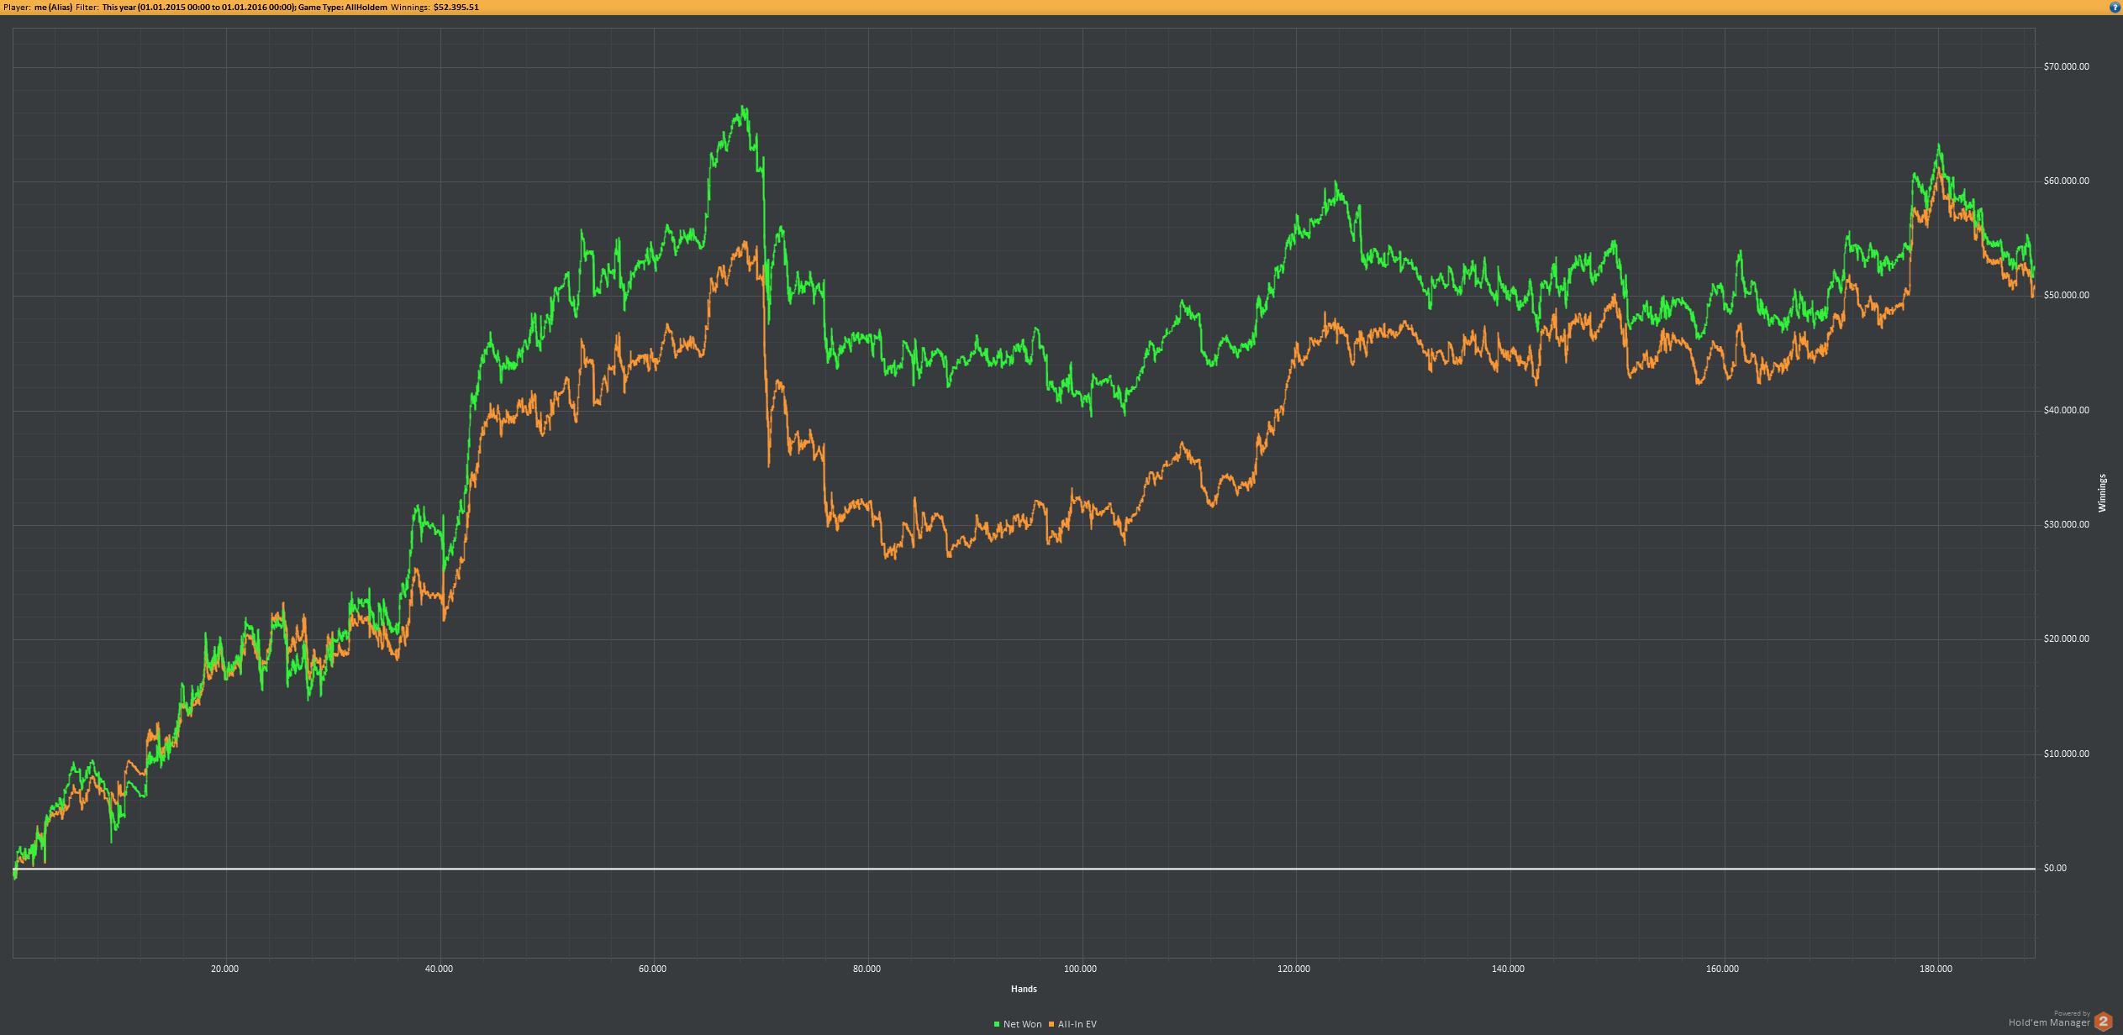Click the "120.000" hands axis label
Image resolution: width=2123 pixels, height=1035 pixels.
tap(1293, 969)
